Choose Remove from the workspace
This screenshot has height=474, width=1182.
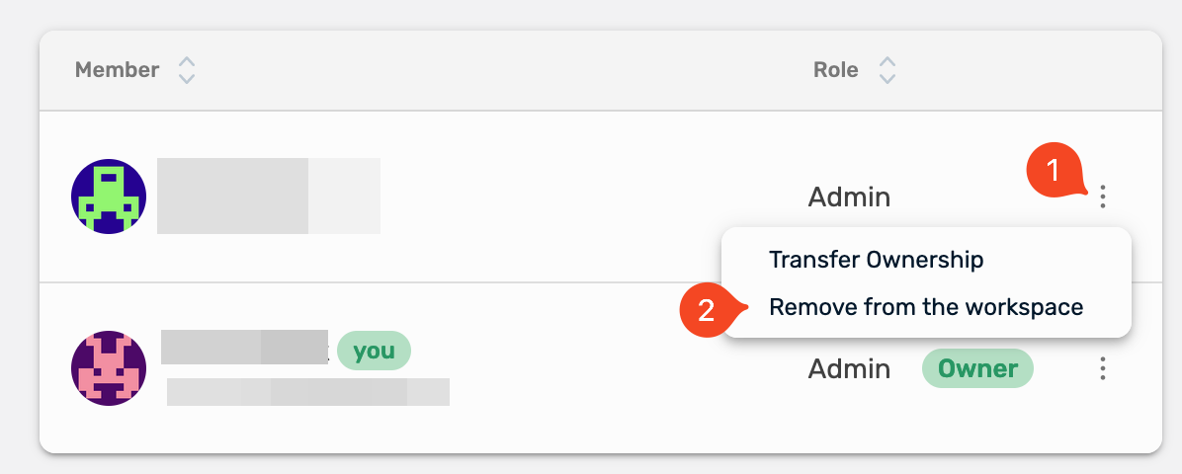click(x=926, y=307)
